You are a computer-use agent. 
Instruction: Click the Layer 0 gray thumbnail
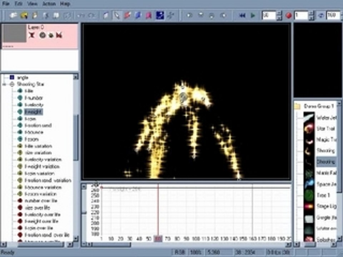[14, 33]
